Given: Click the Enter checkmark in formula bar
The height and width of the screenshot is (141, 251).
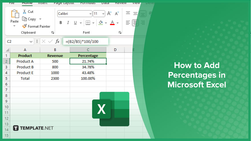Looking at the screenshot, I should pos(50,42).
